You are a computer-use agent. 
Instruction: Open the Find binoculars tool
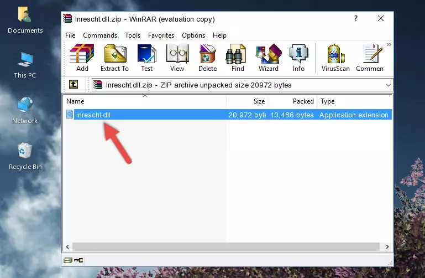238,58
